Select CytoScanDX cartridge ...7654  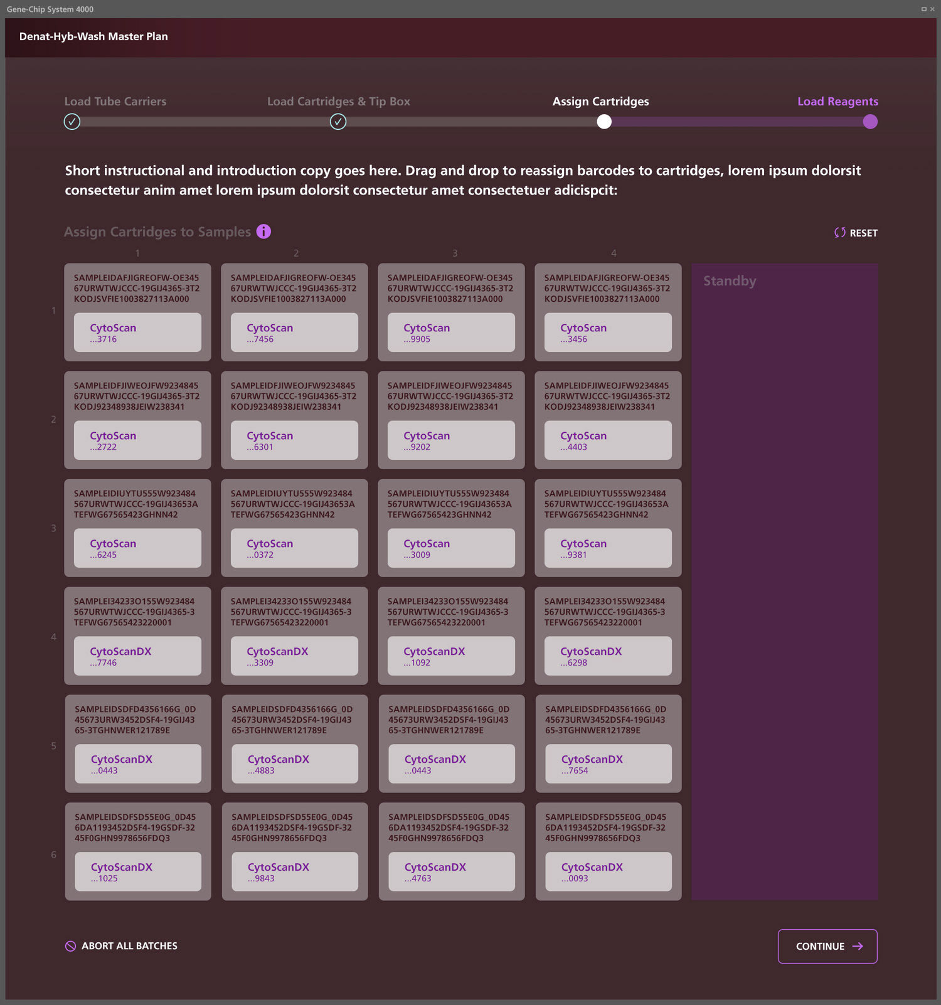[609, 764]
